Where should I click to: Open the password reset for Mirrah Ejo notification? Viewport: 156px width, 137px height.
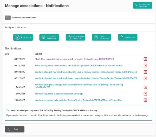pyautogui.click(x=59, y=94)
